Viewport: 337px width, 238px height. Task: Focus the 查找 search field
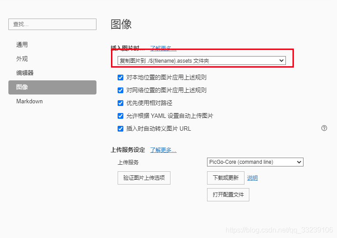pos(52,24)
